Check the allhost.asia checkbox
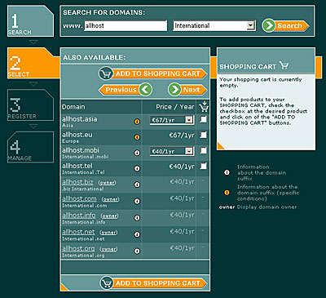The width and height of the screenshot is (326, 298). 203,119
